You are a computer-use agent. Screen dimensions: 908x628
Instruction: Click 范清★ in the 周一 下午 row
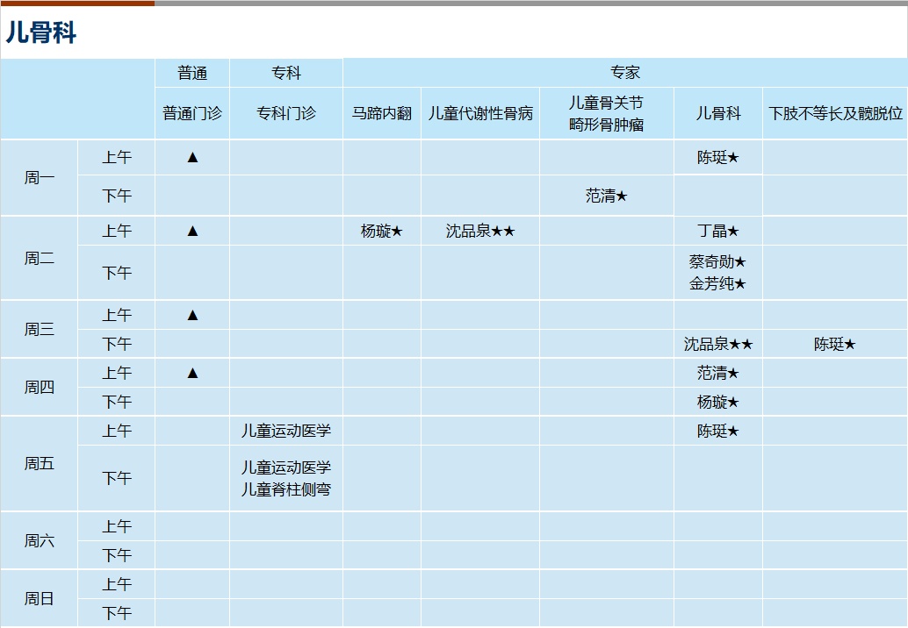tap(606, 196)
